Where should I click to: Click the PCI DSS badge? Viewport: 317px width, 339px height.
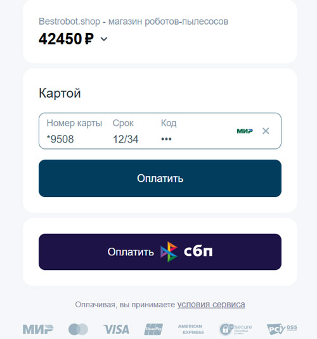tap(282, 329)
